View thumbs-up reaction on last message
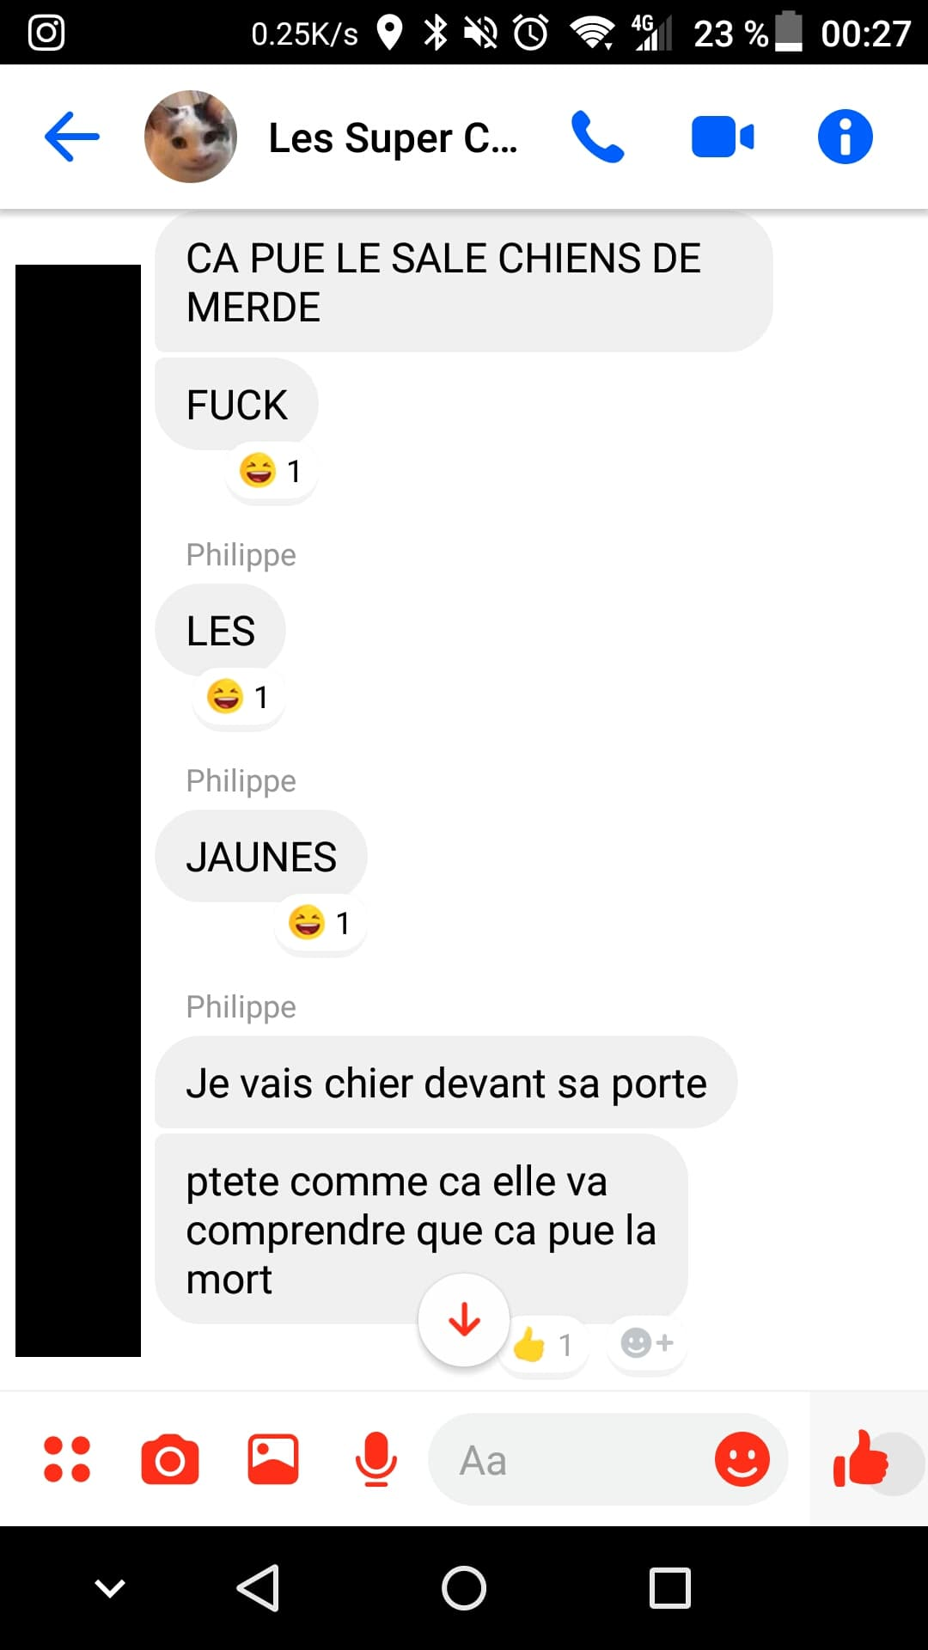This screenshot has width=928, height=1650. pos(544,1344)
